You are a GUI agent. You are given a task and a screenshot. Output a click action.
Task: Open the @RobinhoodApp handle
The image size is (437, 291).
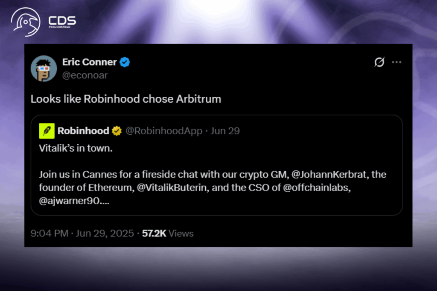click(163, 131)
